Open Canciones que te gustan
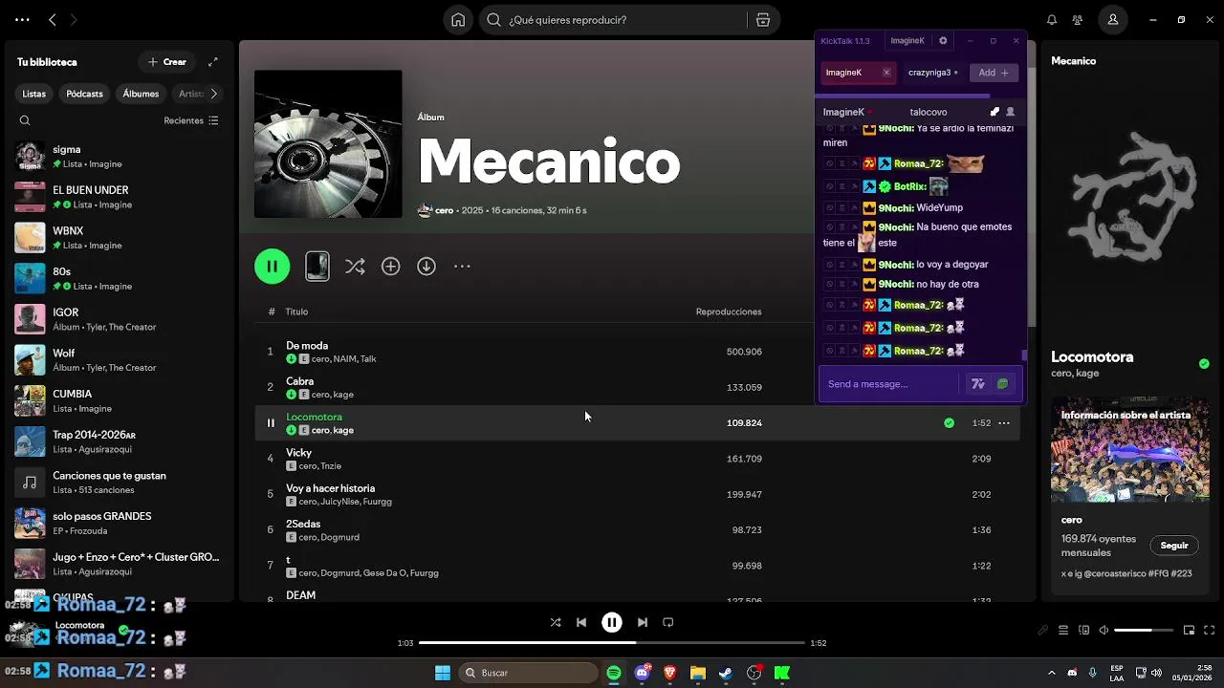The width and height of the screenshot is (1224, 688). (120, 483)
